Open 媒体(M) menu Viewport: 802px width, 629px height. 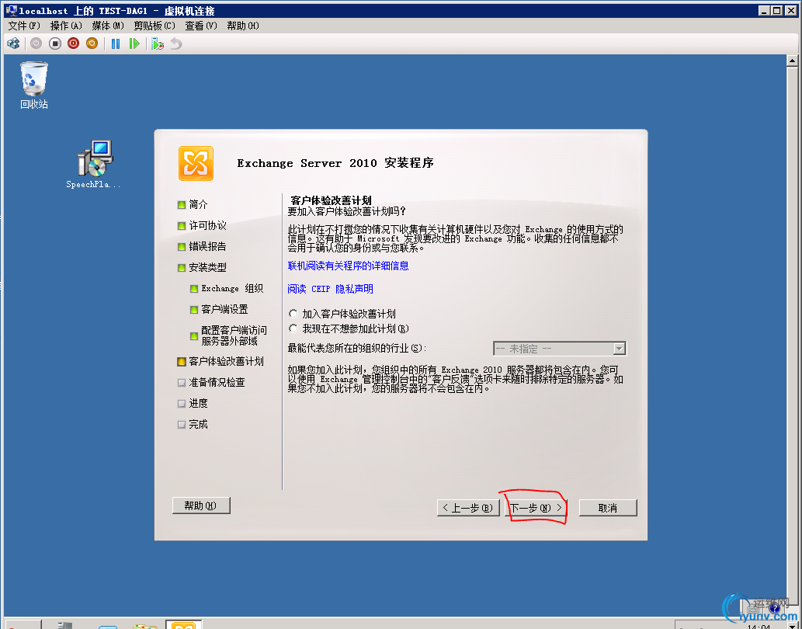(x=108, y=26)
